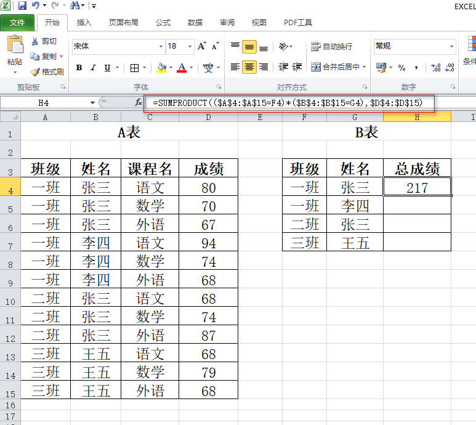
Task: Click the Percent Style icon
Action: (x=401, y=67)
